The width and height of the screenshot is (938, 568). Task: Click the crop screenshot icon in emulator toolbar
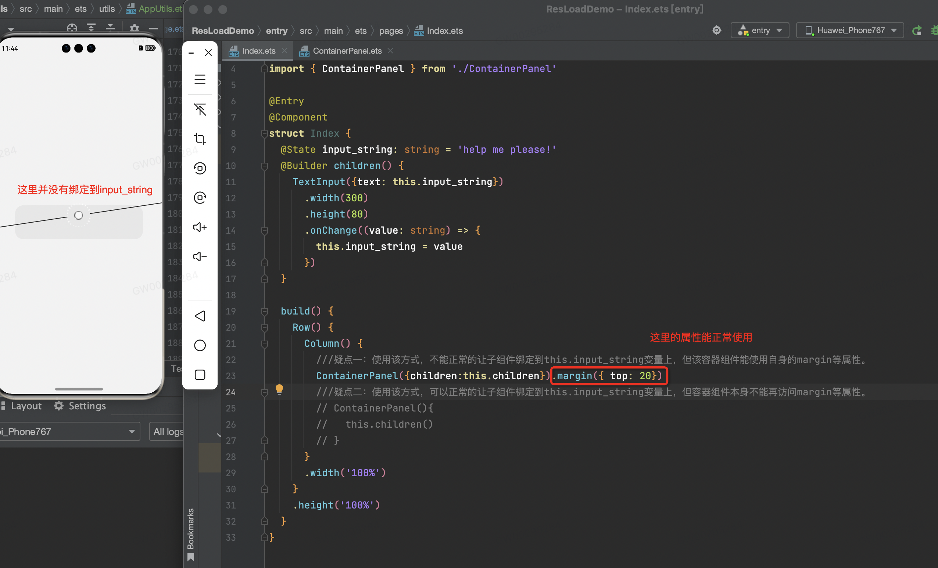200,139
